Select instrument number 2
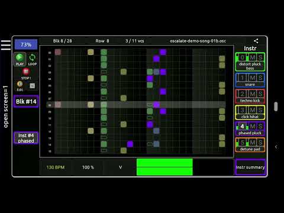This screenshot has height=213, width=284. 243,94
